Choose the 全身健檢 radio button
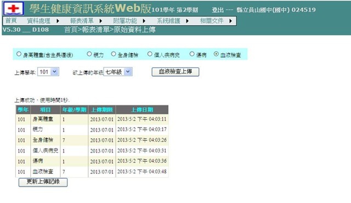 (x=114, y=54)
